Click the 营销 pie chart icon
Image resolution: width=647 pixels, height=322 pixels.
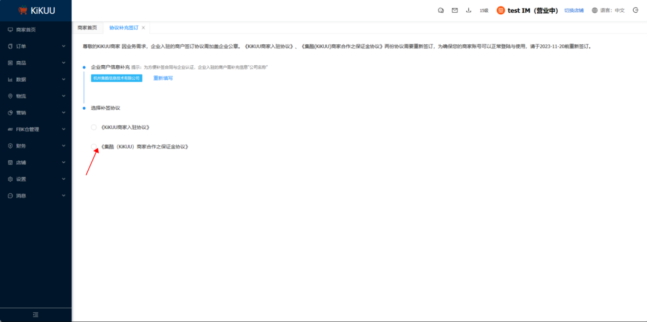pos(10,113)
